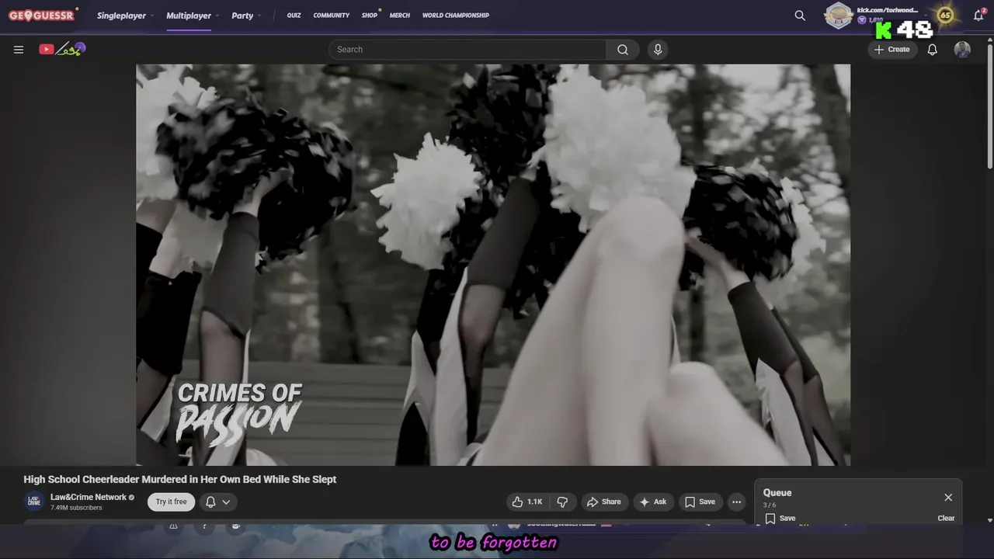
Task: Go to the Quiz page
Action: pos(294,16)
